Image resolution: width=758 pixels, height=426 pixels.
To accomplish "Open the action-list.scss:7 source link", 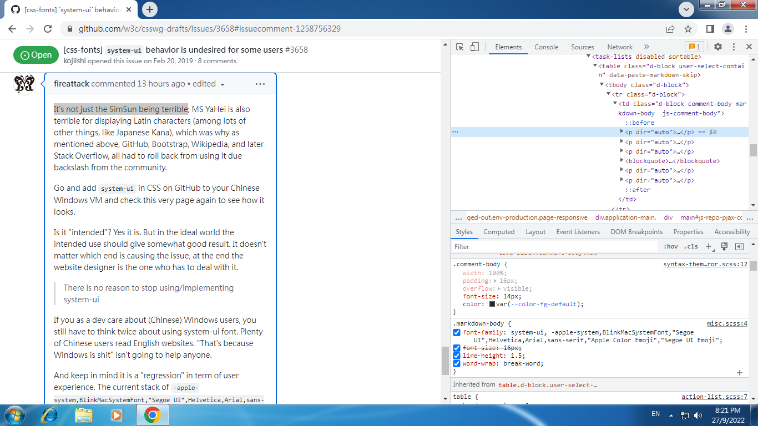I will coord(715,397).
